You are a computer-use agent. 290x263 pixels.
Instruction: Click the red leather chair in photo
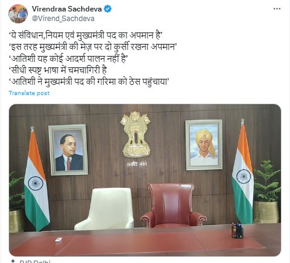click(x=172, y=205)
